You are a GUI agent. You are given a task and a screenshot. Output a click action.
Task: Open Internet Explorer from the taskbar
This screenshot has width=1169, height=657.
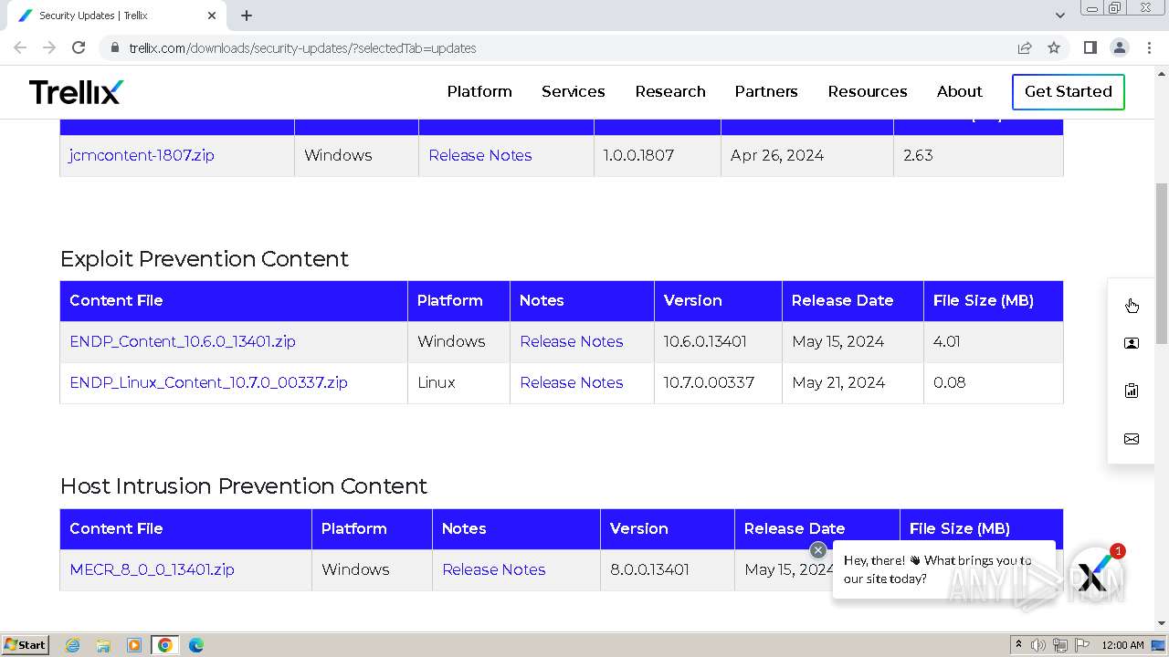(x=73, y=645)
